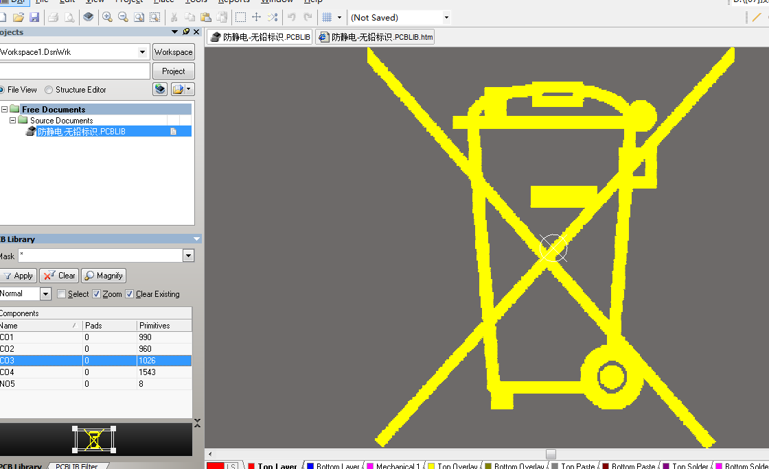Click the Clear filter button
769x469 pixels.
[59, 276]
